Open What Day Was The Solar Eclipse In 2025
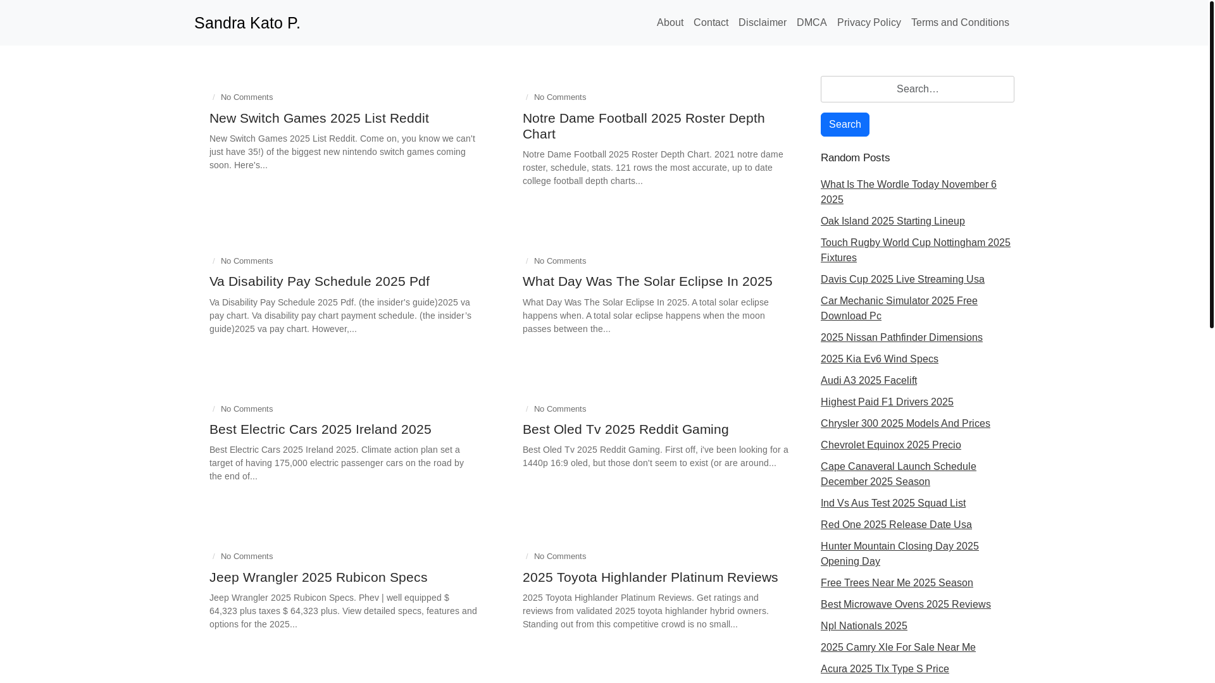The image size is (1215, 683). click(647, 281)
